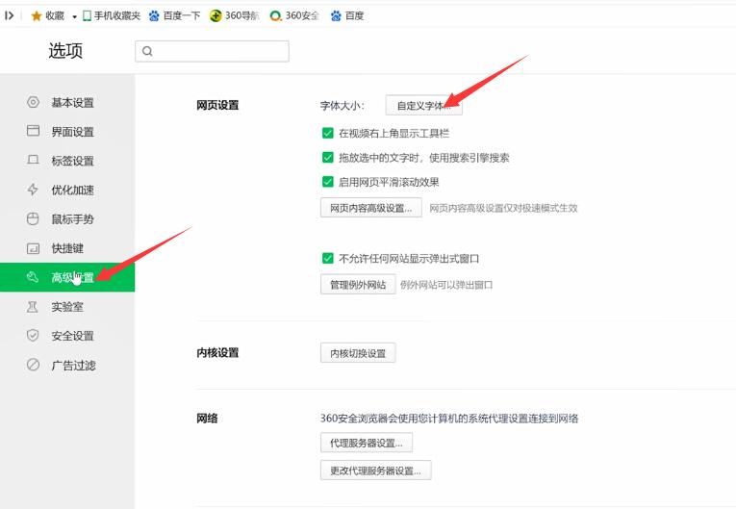Focus the options search field
Image resolution: width=736 pixels, height=509 pixels.
pos(212,51)
